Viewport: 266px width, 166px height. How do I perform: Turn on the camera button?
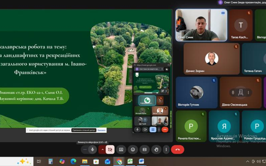pyautogui.click(x=110, y=150)
